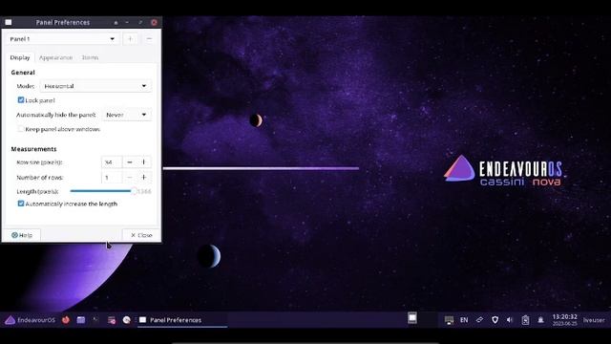Open the file manager taskbar launcher
The image size is (611, 344).
point(80,320)
